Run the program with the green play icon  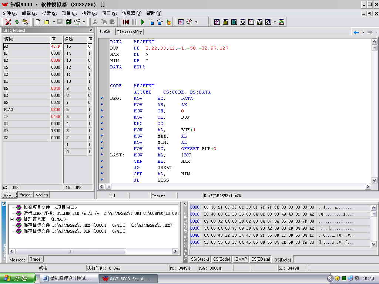[x=142, y=22]
